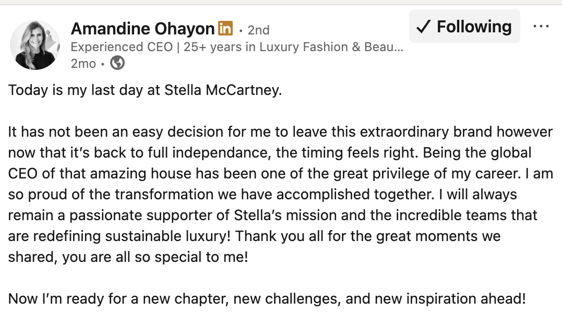The image size is (562, 312).
Task: Open the three-dot post options menu
Action: [541, 27]
